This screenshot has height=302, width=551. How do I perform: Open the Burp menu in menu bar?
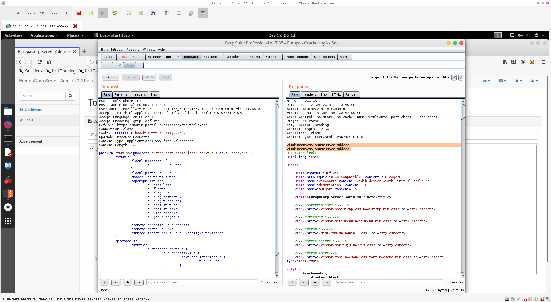click(x=105, y=50)
